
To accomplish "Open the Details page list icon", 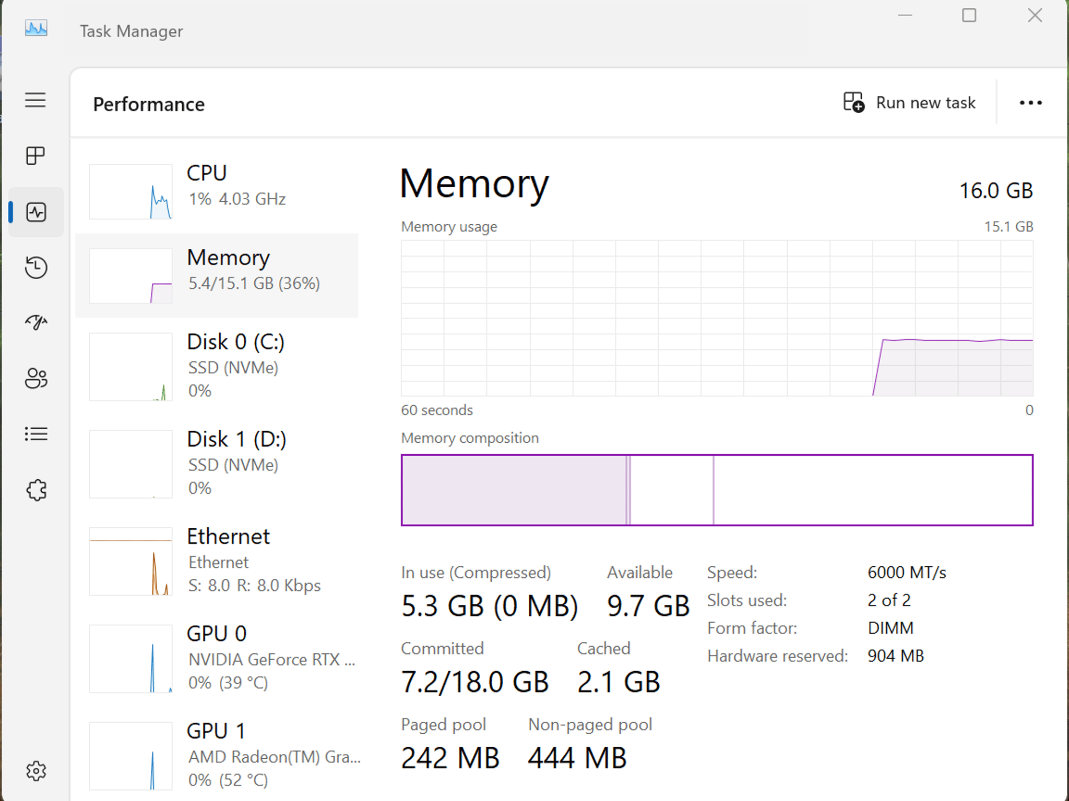I will (x=36, y=434).
